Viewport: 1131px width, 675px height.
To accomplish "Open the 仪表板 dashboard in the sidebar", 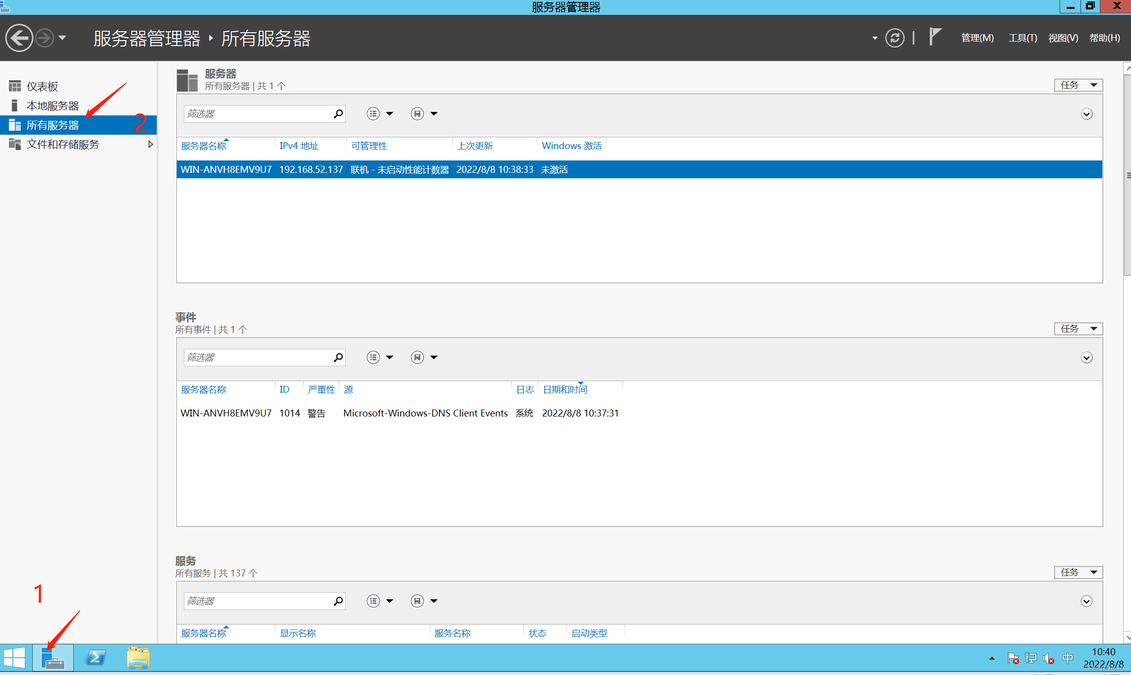I will pyautogui.click(x=42, y=87).
